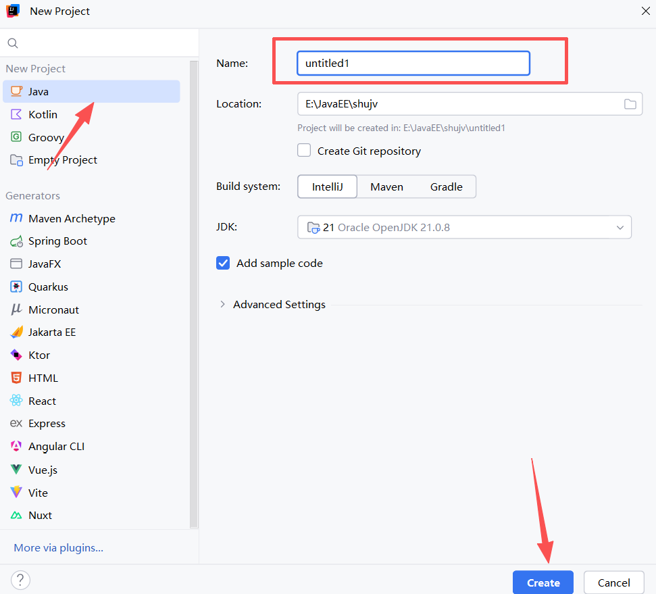Uncheck Add sample code

coord(223,263)
